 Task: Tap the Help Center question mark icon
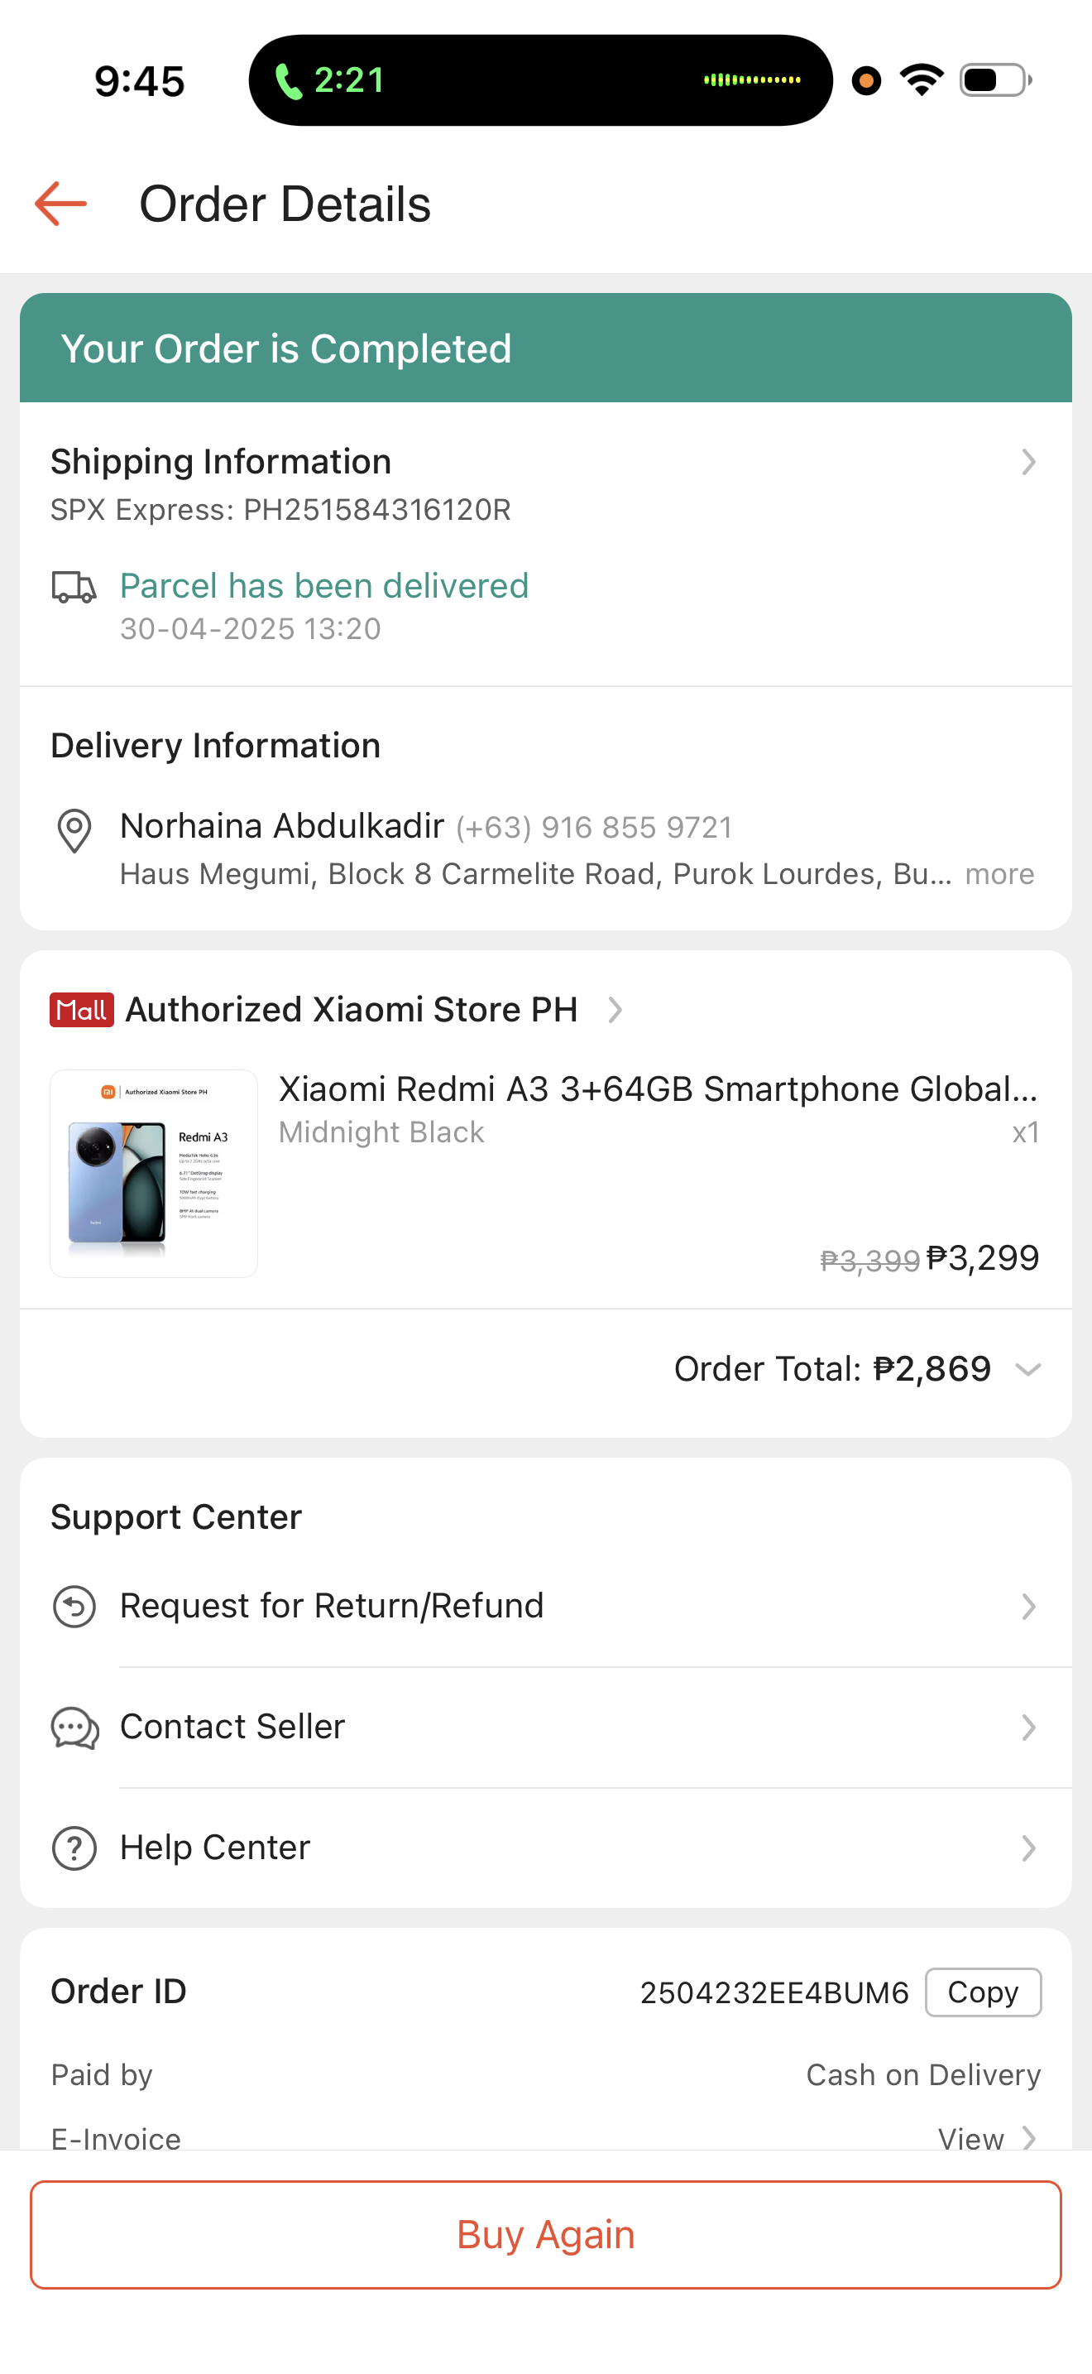(74, 1848)
